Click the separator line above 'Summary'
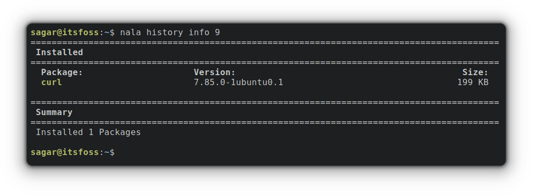Image resolution: width=533 pixels, height=196 pixels. point(265,102)
